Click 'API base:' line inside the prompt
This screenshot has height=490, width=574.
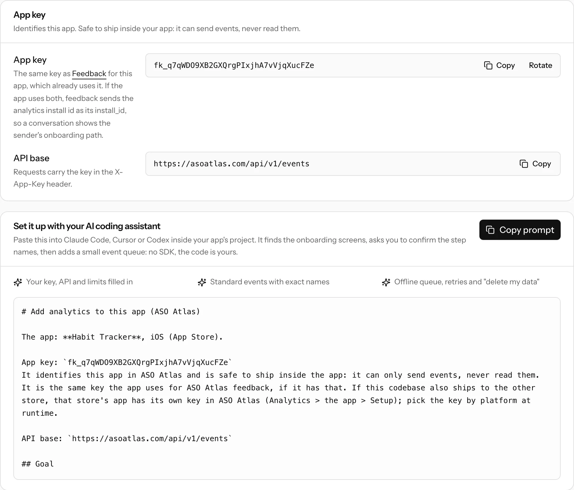(127, 439)
